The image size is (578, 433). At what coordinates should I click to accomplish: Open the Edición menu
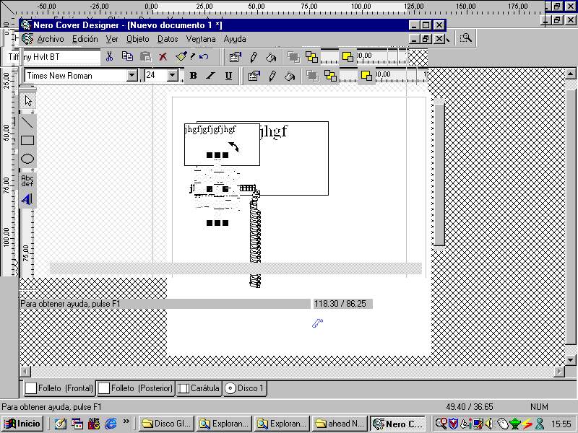85,39
